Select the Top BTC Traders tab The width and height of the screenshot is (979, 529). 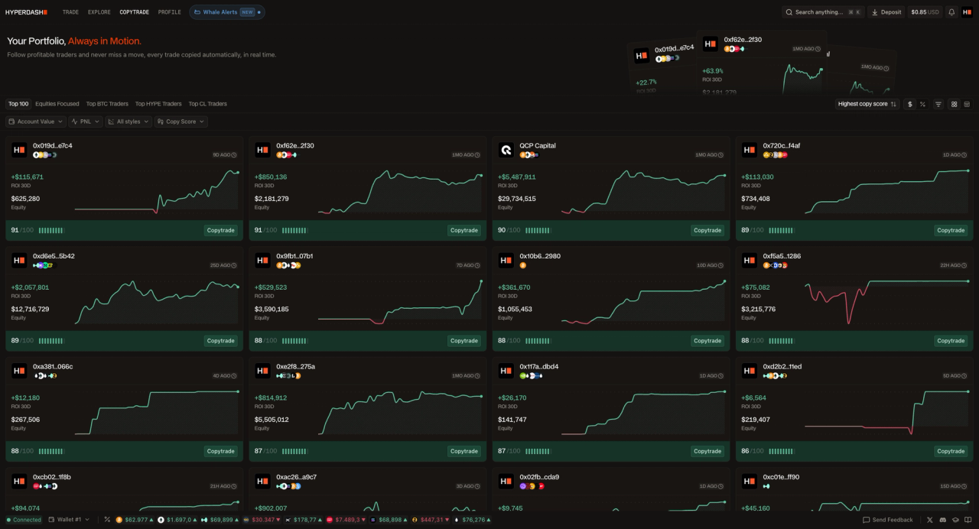[107, 104]
